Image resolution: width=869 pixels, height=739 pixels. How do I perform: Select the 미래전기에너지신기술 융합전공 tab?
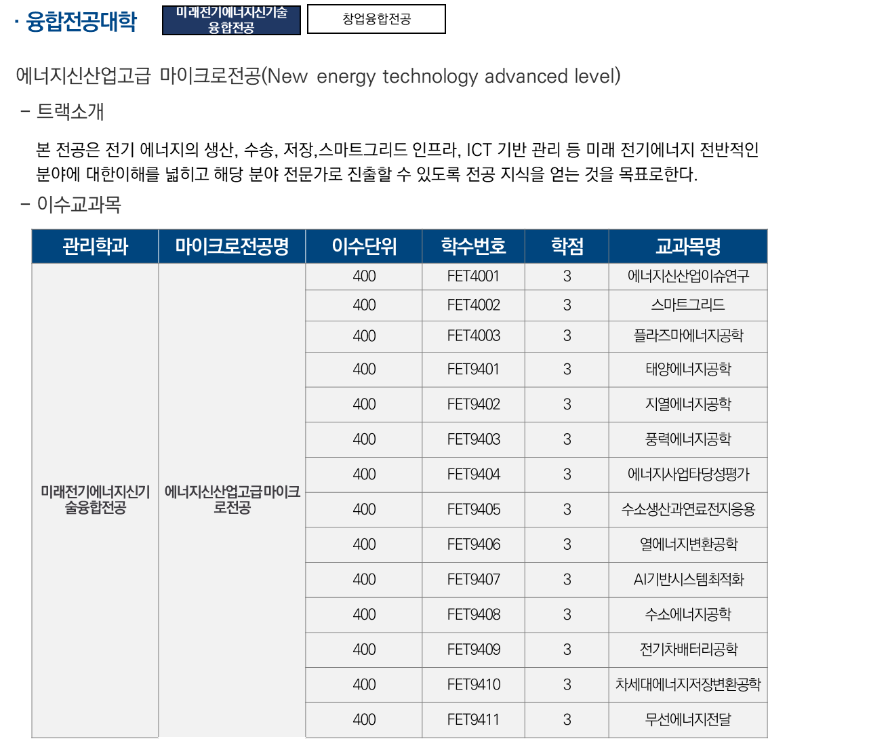231,20
